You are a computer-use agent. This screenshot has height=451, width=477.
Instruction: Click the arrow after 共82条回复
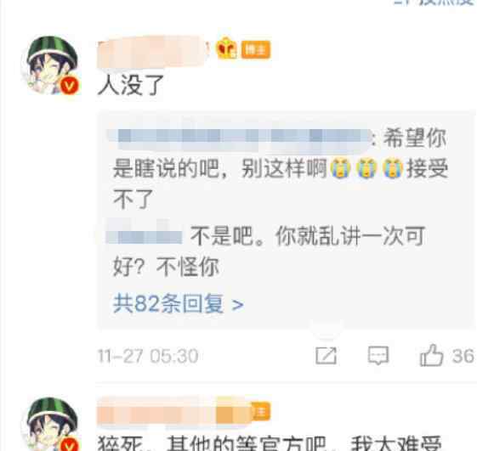(237, 305)
